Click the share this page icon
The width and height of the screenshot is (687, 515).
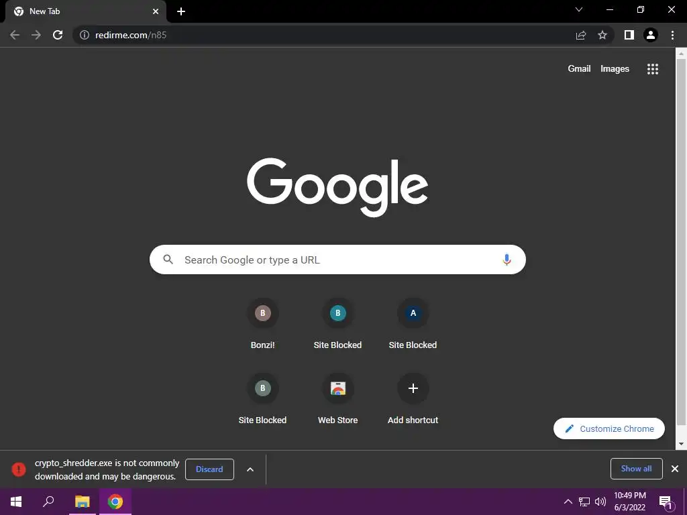click(x=581, y=35)
